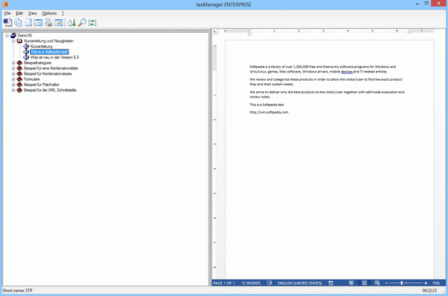The width and height of the screenshot is (448, 296).
Task: Click the printer toolbar icon
Action: coord(49,22)
